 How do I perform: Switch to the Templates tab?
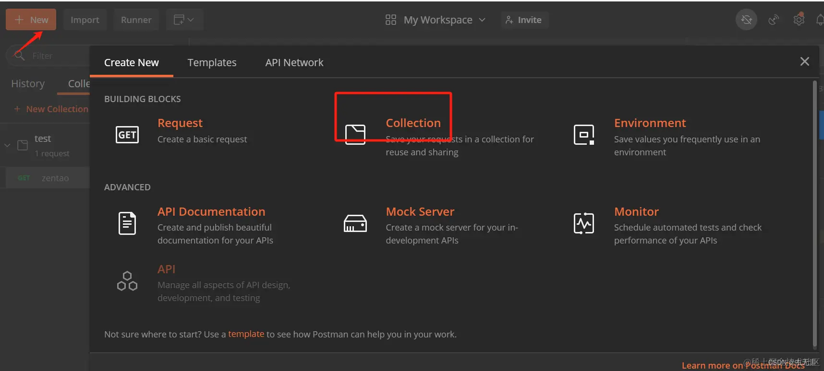[212, 62]
